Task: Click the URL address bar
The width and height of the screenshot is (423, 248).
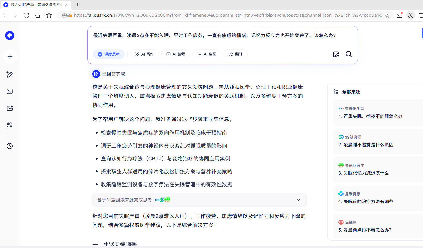Action: (x=226, y=15)
